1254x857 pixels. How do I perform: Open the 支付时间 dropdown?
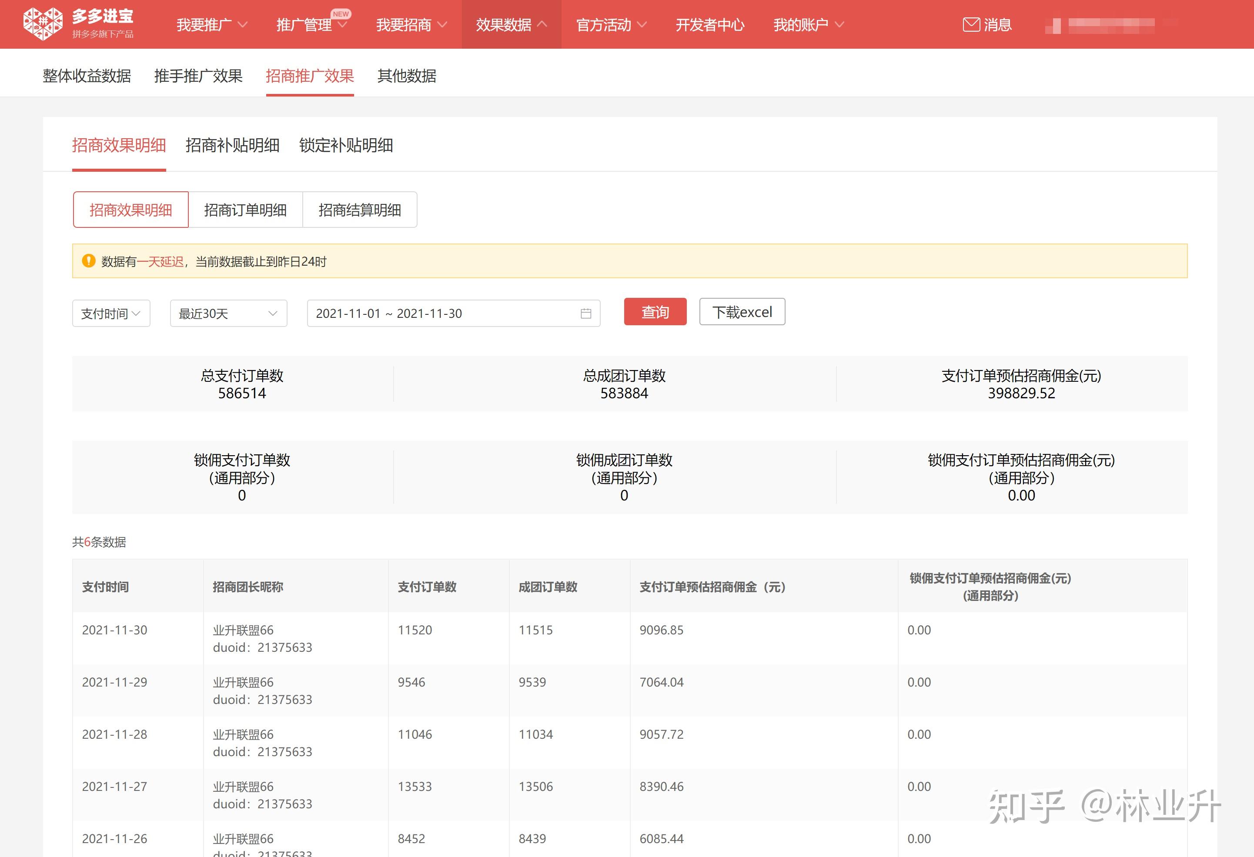tap(111, 313)
